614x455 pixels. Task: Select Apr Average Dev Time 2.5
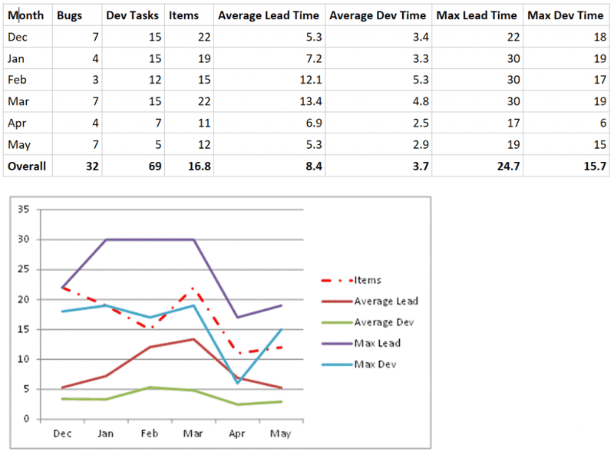(378, 123)
